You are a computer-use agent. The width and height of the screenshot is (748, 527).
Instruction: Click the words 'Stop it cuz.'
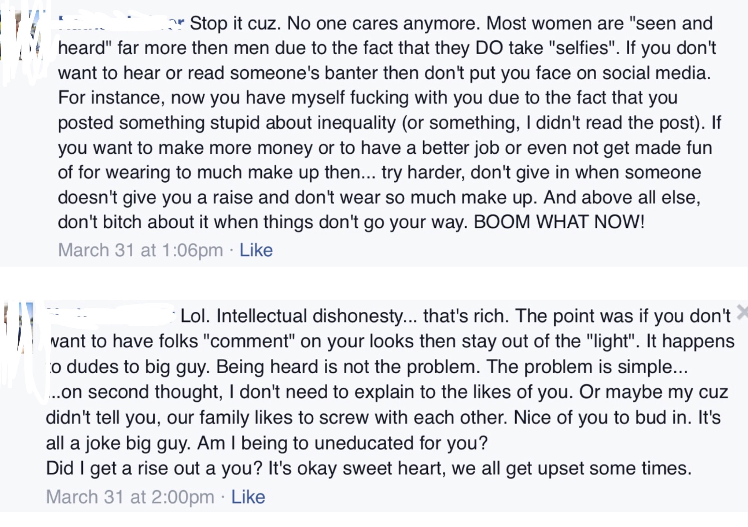[x=235, y=24]
